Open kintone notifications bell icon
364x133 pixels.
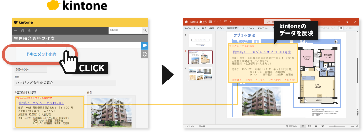(29, 30)
